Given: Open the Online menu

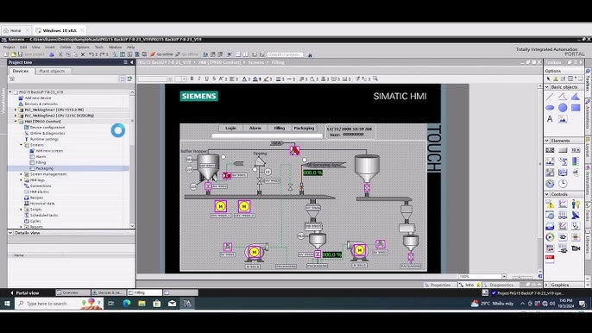Looking at the screenshot, I should (66, 47).
